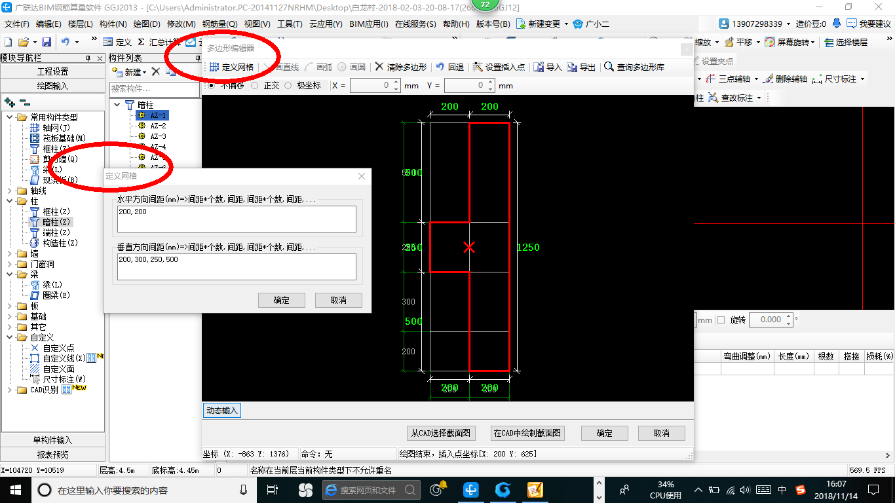Select the 极坐标 radio button
Screen dimensions: 895x503
tap(288, 86)
